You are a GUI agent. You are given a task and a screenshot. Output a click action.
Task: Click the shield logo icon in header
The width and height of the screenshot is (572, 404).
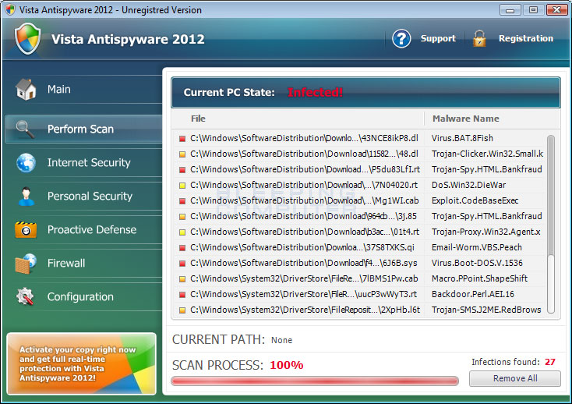(28, 38)
